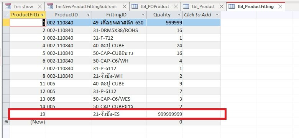
Task: Click Quality value 999999999
Action: tap(165, 114)
